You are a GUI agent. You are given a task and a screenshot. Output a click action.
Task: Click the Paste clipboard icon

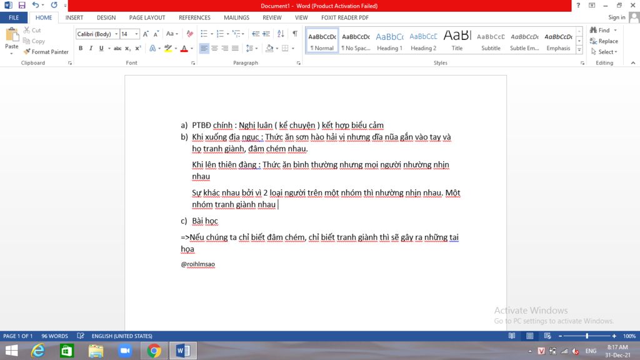[11, 36]
